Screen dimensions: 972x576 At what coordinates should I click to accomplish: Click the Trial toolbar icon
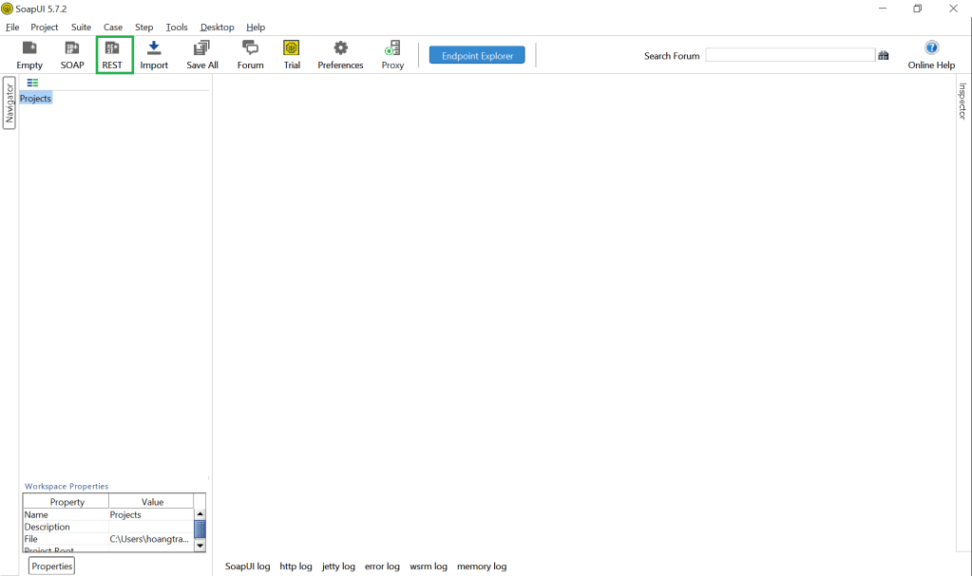pos(292,54)
